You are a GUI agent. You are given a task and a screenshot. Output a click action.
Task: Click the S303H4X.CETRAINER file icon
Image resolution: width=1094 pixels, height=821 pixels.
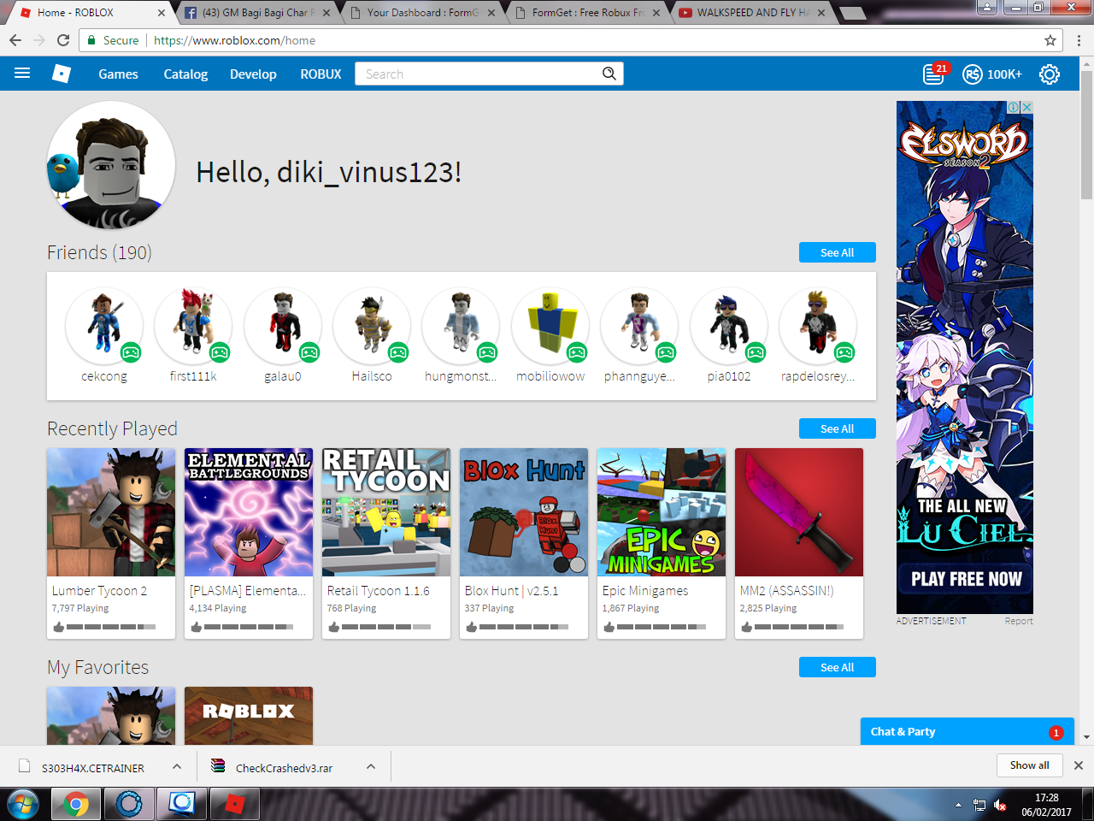click(x=25, y=766)
